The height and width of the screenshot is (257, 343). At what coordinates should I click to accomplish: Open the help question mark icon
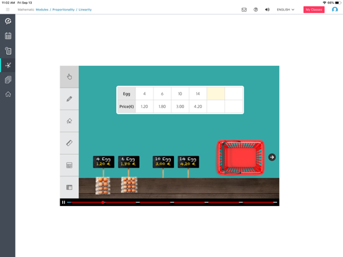pos(255,9)
